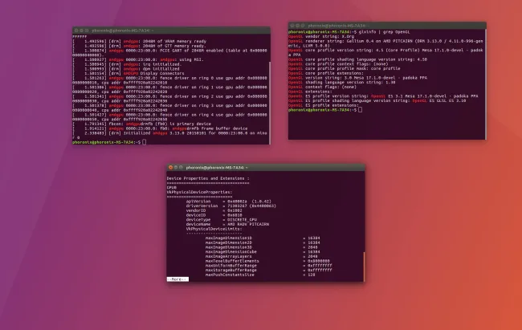Click scrollbar in the dmesg amdgpu terminal
Image resolution: width=522 pixels, height=330 pixels.
tap(269, 102)
